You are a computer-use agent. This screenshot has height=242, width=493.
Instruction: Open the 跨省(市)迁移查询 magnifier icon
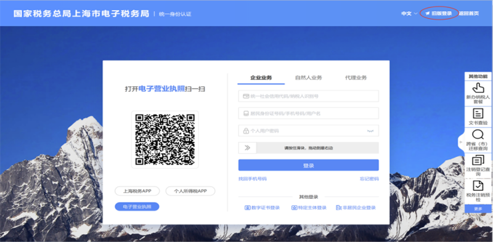(x=478, y=135)
